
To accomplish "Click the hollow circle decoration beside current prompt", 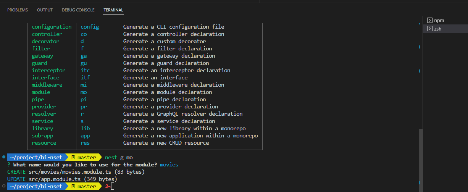I will (x=3, y=186).
